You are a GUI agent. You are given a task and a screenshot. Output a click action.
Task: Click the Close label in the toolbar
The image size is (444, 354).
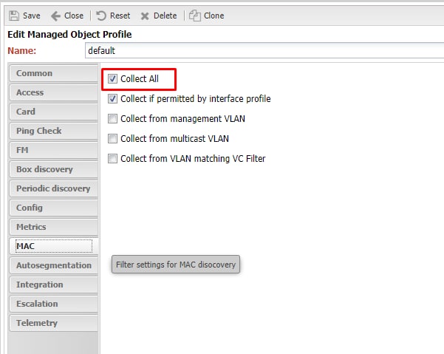click(74, 16)
